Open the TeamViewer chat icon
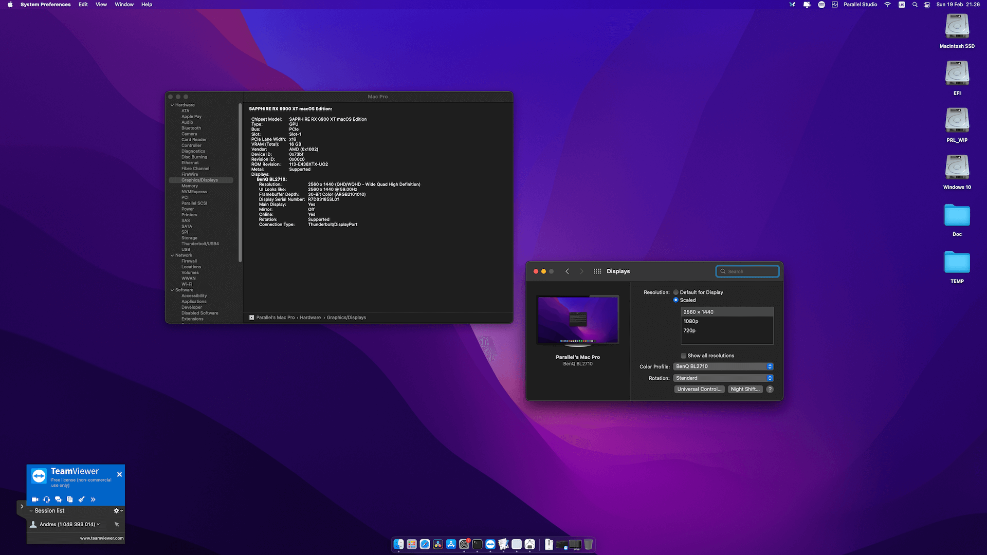This screenshot has height=555, width=987. (x=58, y=499)
